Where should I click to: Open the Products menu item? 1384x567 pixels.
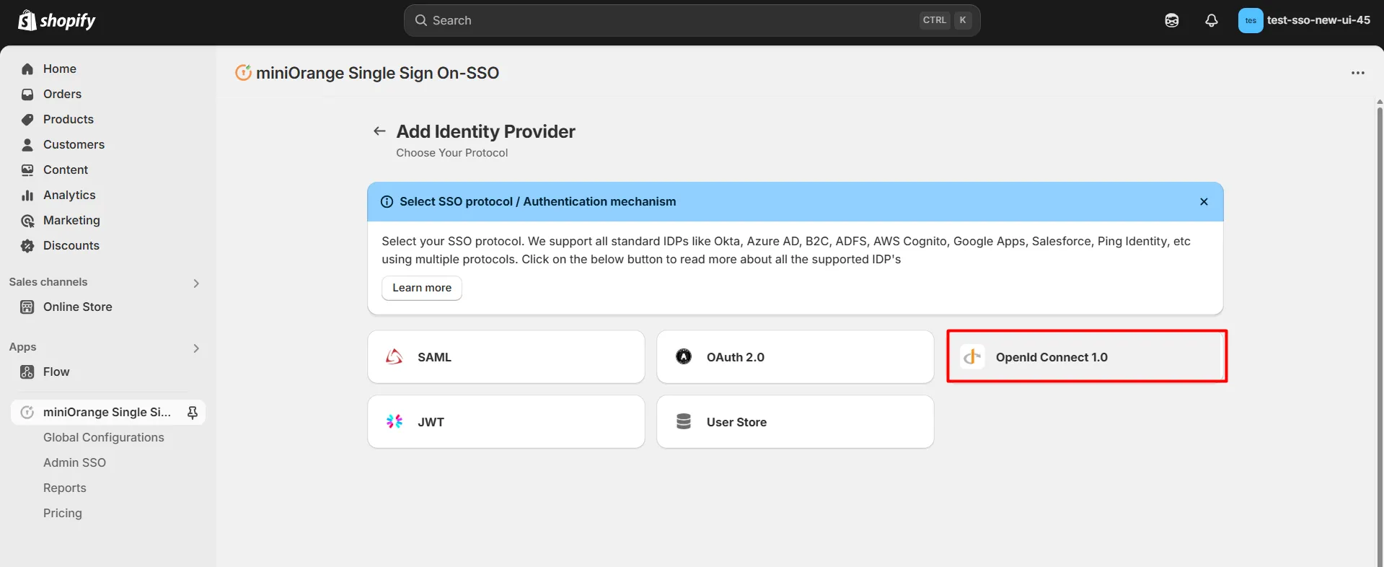[x=108, y=120]
